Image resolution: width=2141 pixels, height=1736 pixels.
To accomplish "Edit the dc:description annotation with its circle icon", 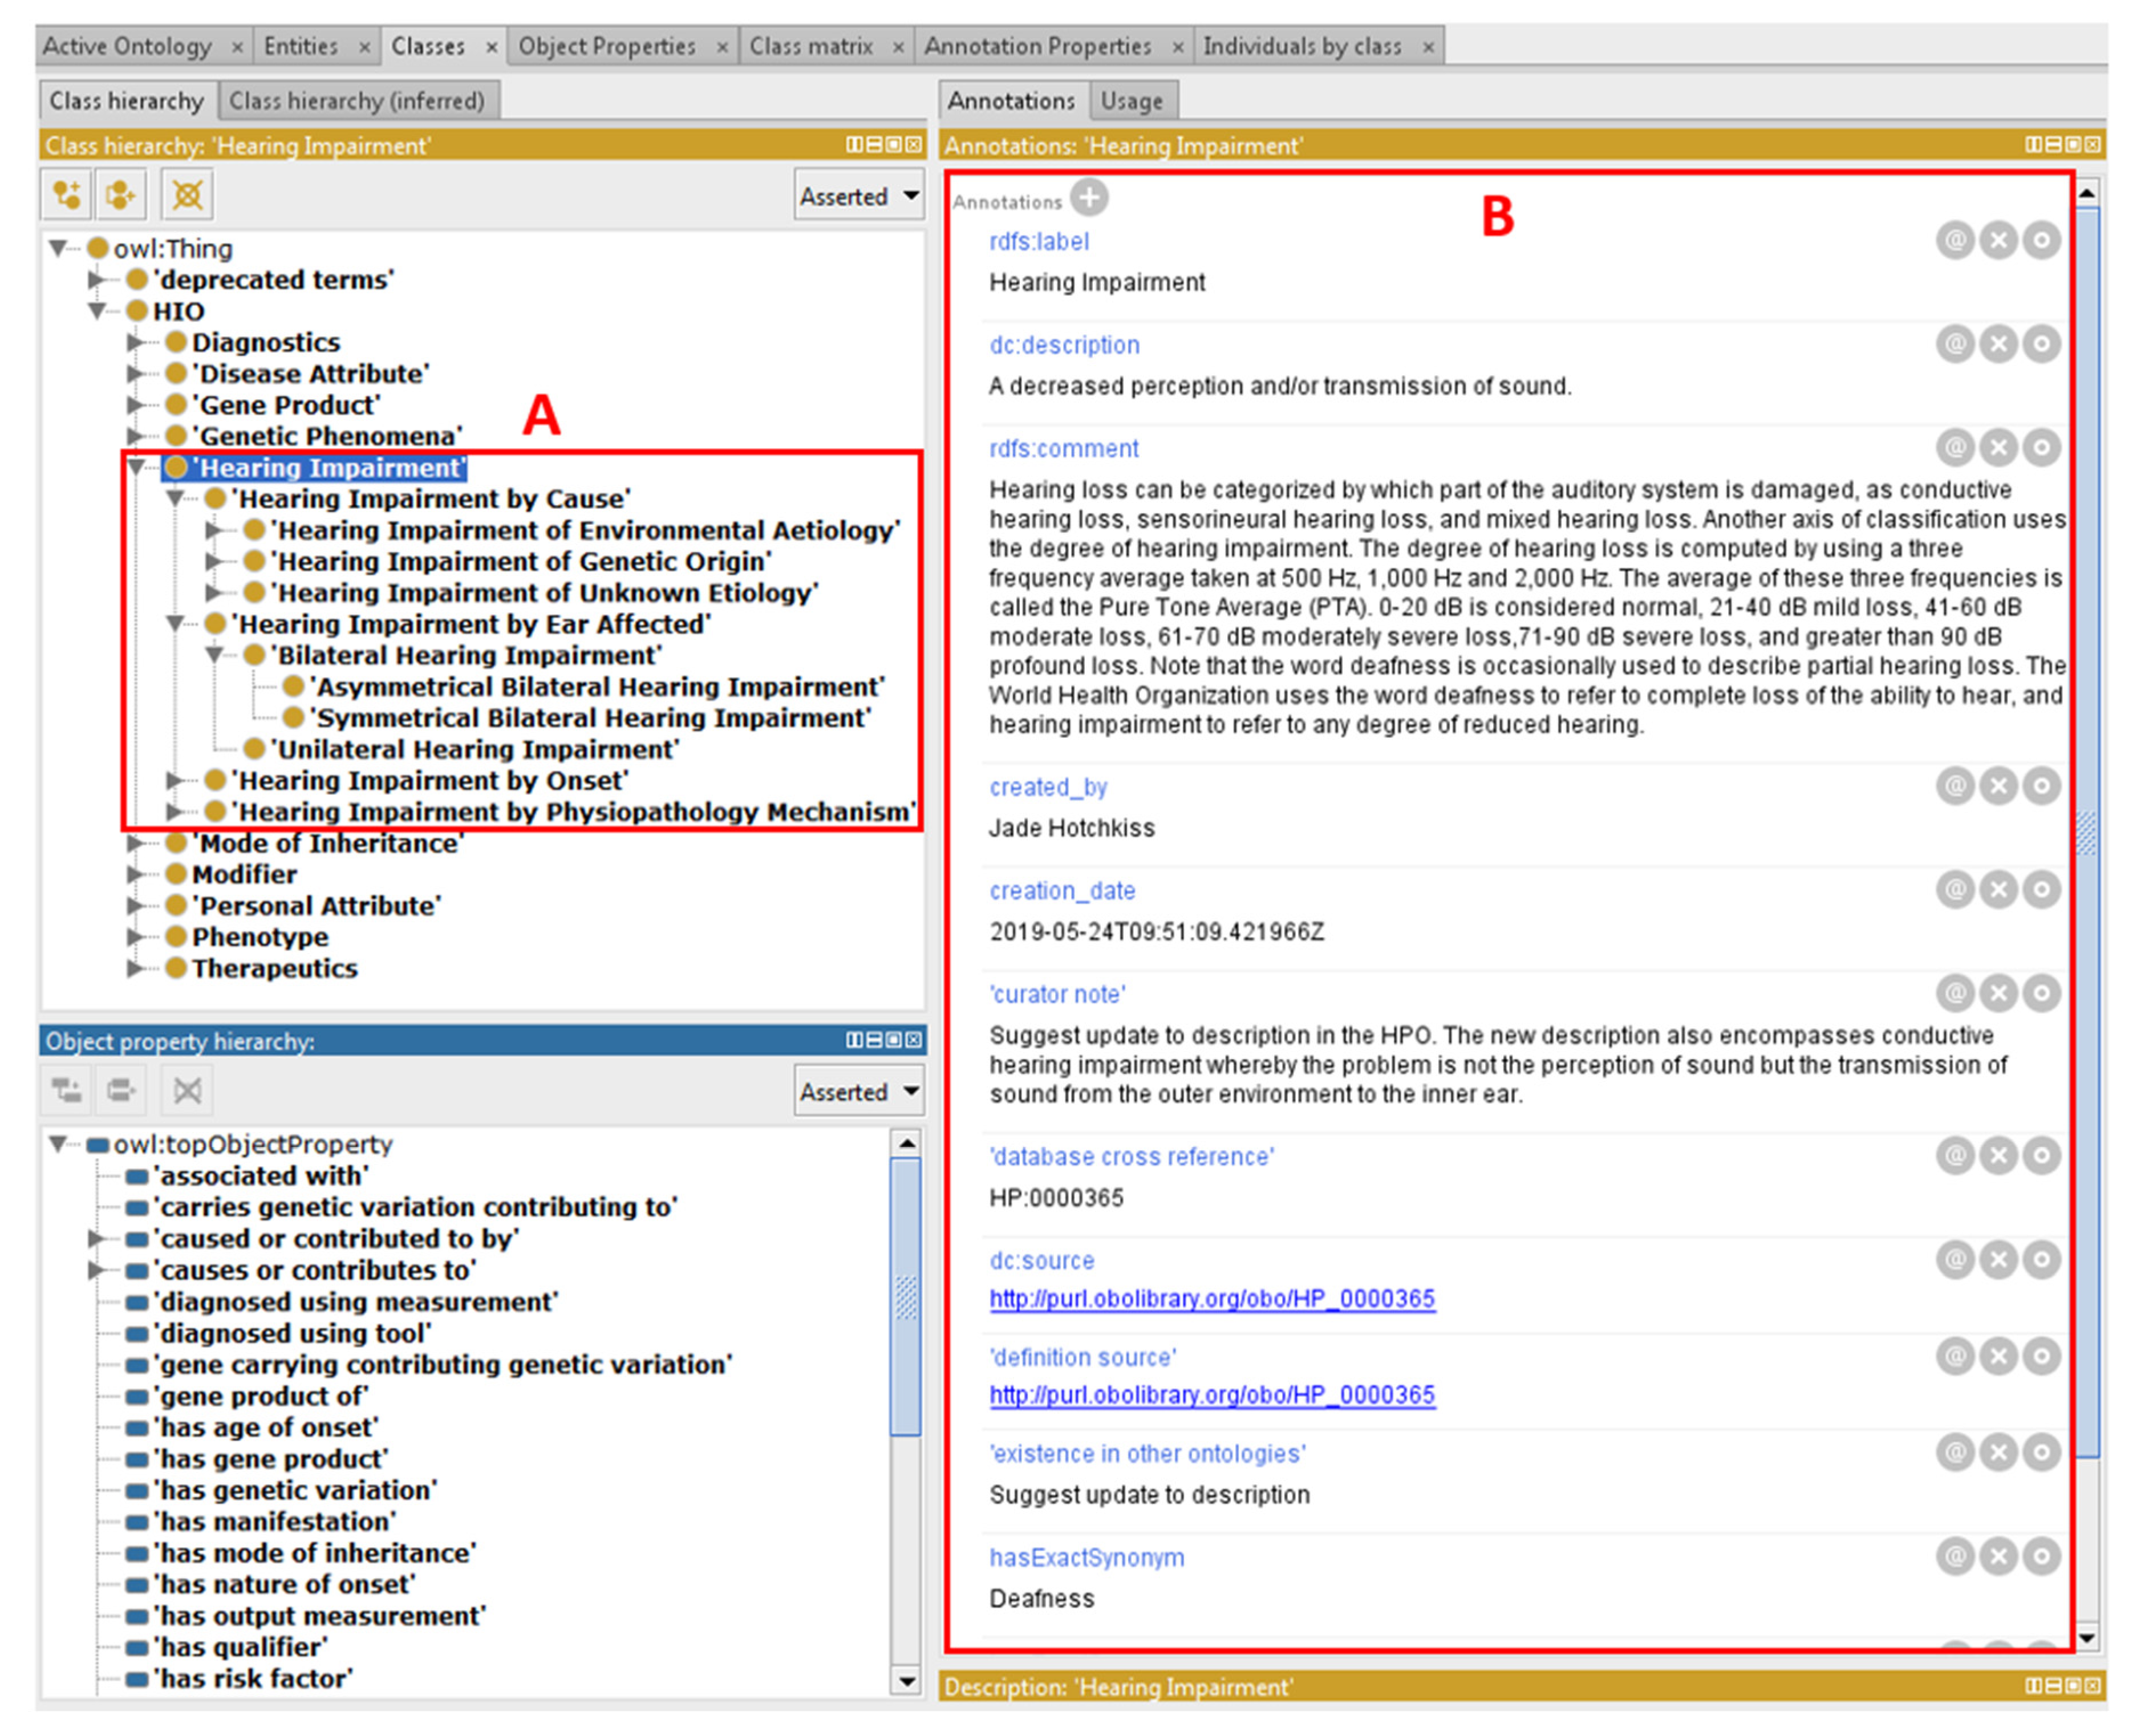I will click(x=2041, y=344).
